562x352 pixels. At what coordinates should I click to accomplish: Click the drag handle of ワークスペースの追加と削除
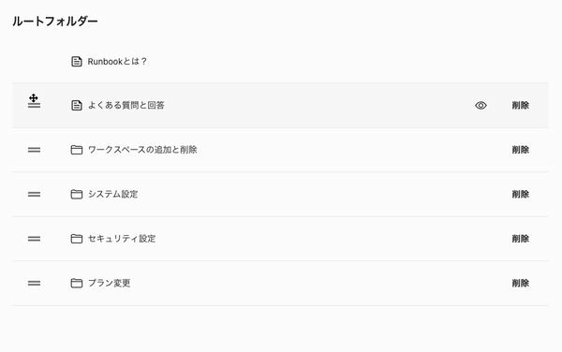click(34, 150)
